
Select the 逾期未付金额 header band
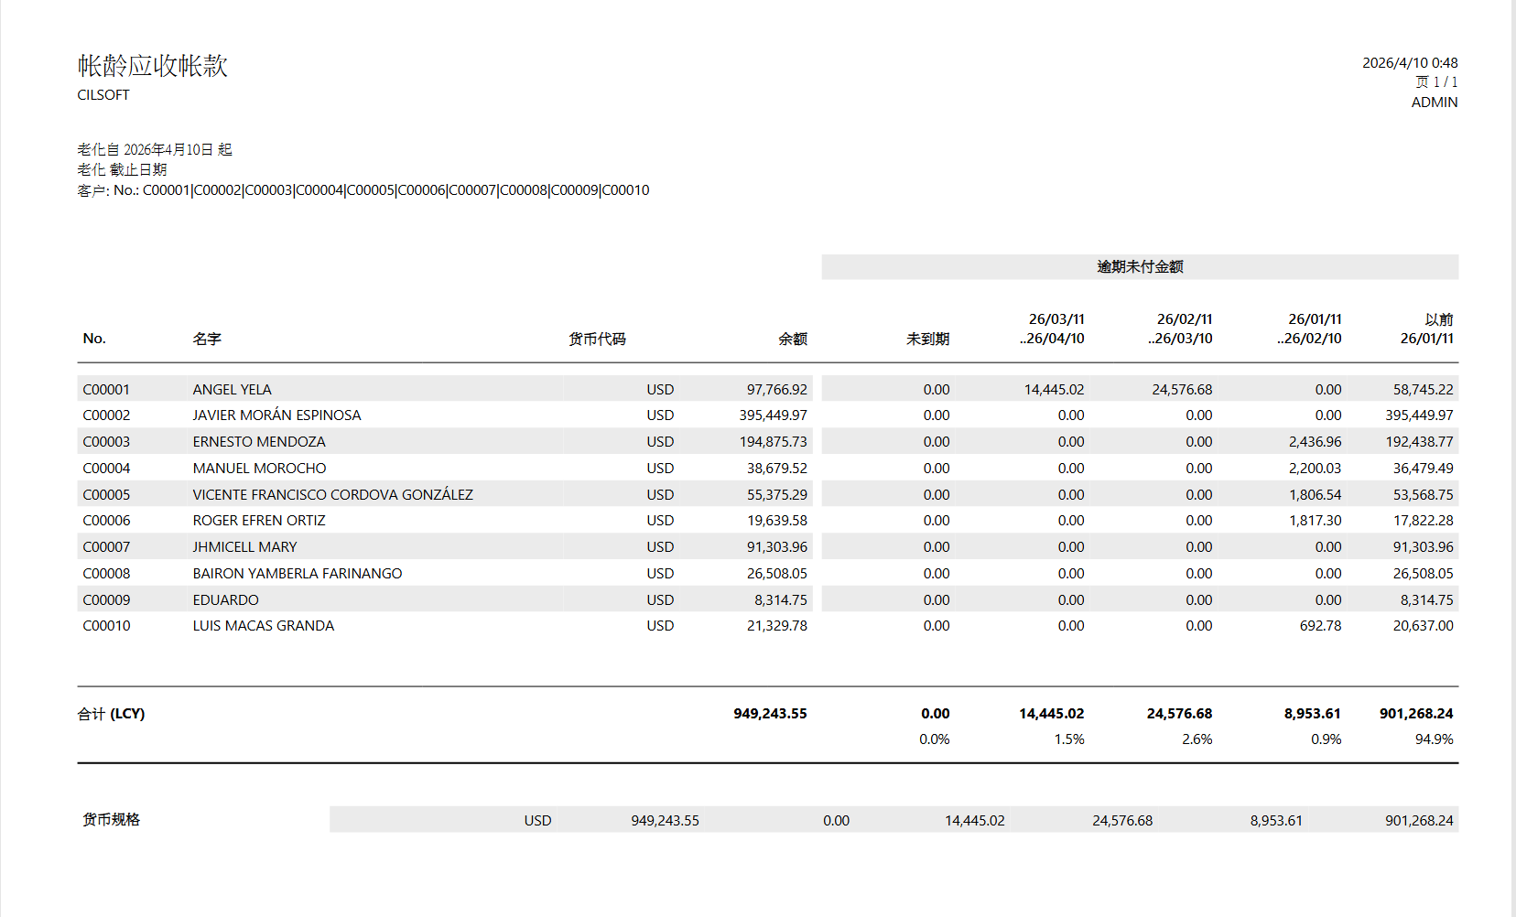pos(1139,267)
